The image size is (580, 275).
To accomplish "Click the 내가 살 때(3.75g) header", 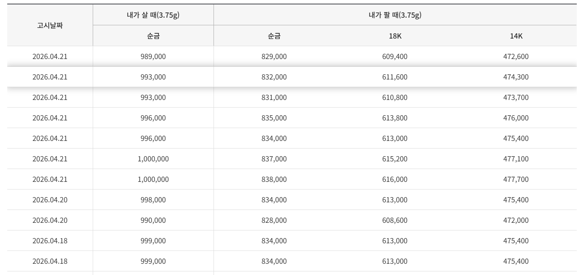I will coord(153,15).
